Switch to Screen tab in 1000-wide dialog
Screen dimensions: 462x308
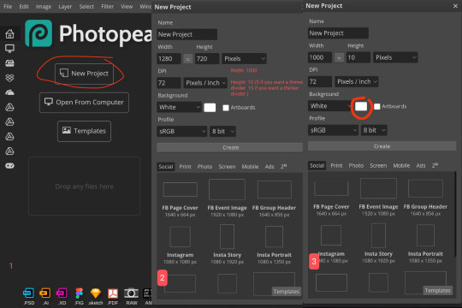point(378,166)
